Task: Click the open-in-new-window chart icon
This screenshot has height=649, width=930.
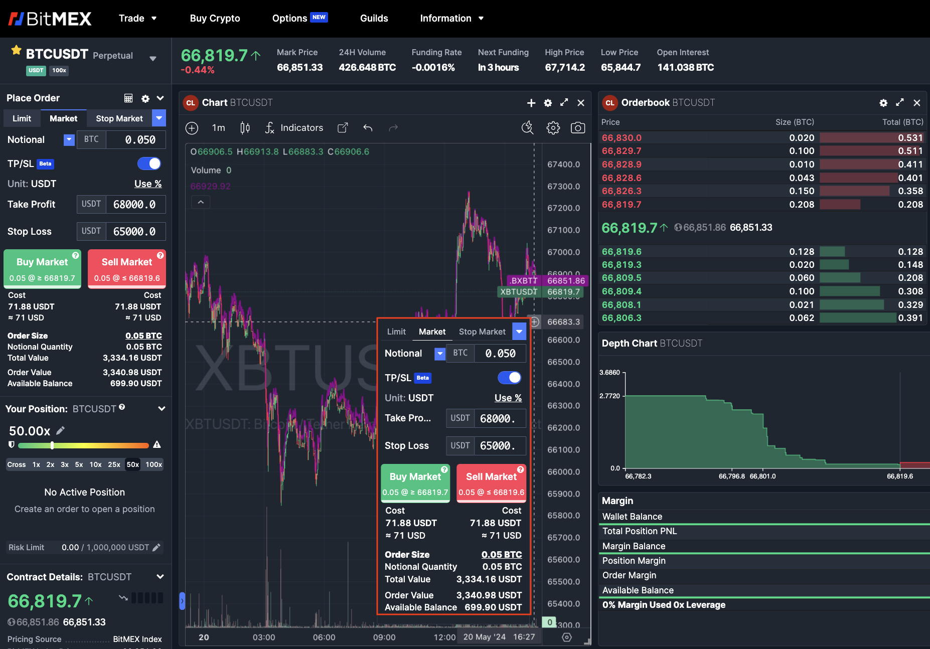Action: (x=342, y=128)
